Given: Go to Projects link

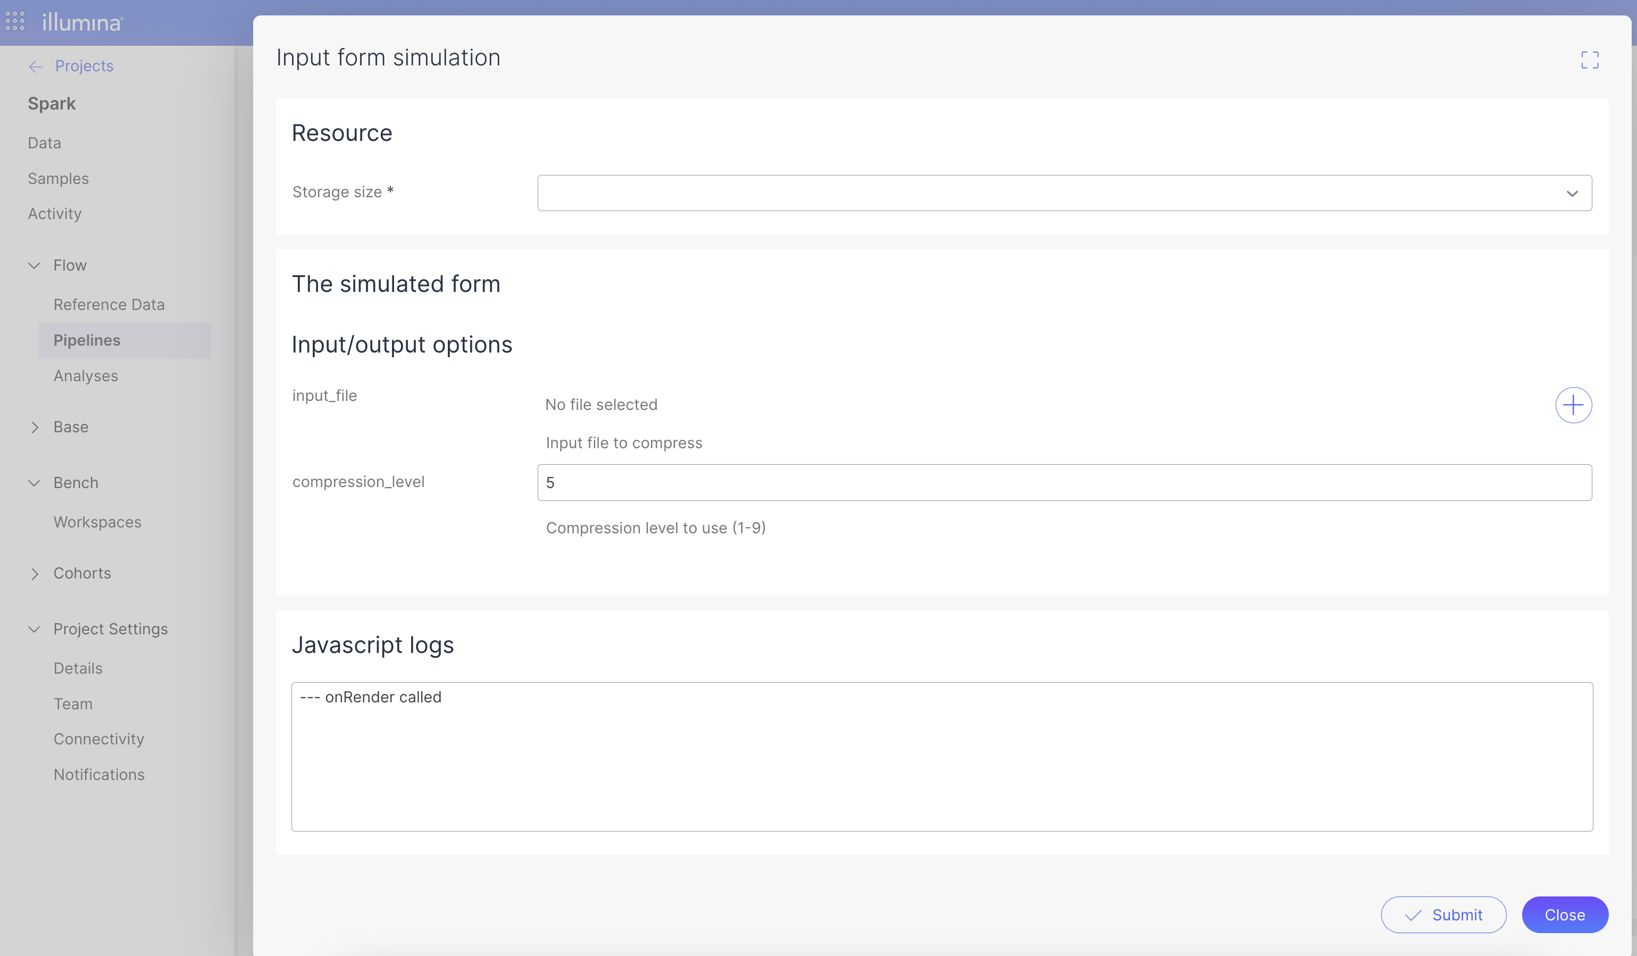Looking at the screenshot, I should (84, 66).
